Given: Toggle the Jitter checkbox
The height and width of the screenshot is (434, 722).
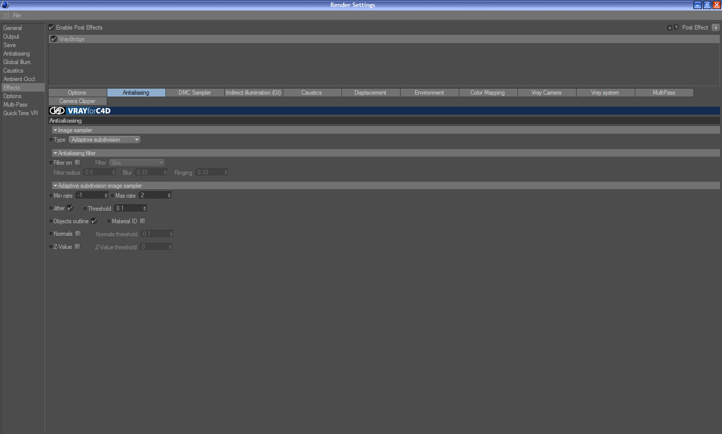Looking at the screenshot, I should tap(70, 208).
